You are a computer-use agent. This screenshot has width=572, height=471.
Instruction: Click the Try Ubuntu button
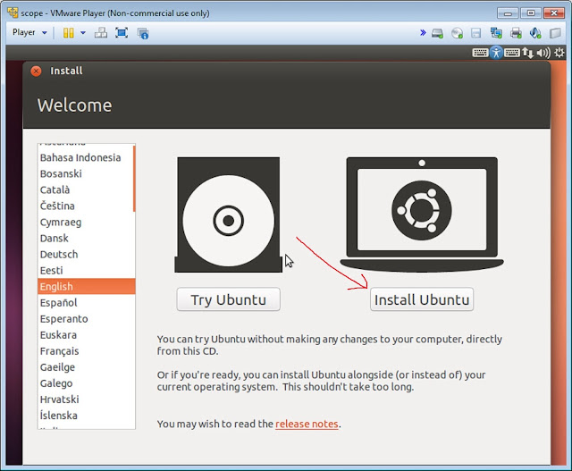point(229,299)
